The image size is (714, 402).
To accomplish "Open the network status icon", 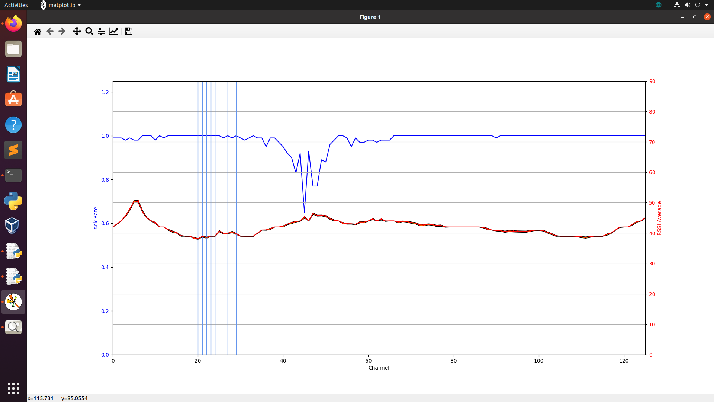I will coord(677,5).
